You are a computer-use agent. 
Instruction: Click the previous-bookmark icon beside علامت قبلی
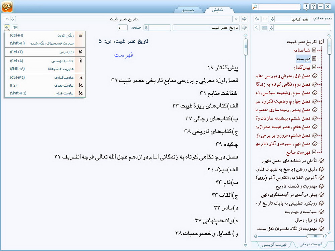click(x=80, y=93)
